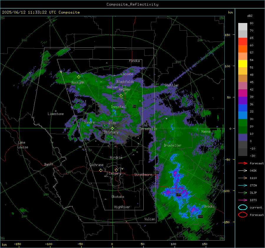Pick the purple swatch near 39 dBZ

(243, 100)
